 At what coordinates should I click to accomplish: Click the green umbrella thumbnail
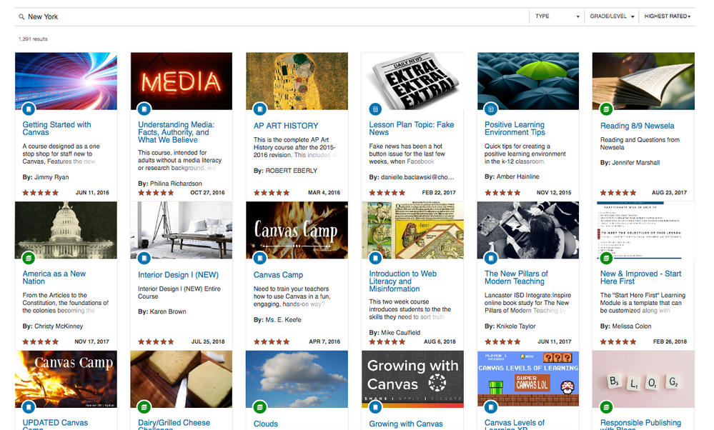(528, 81)
